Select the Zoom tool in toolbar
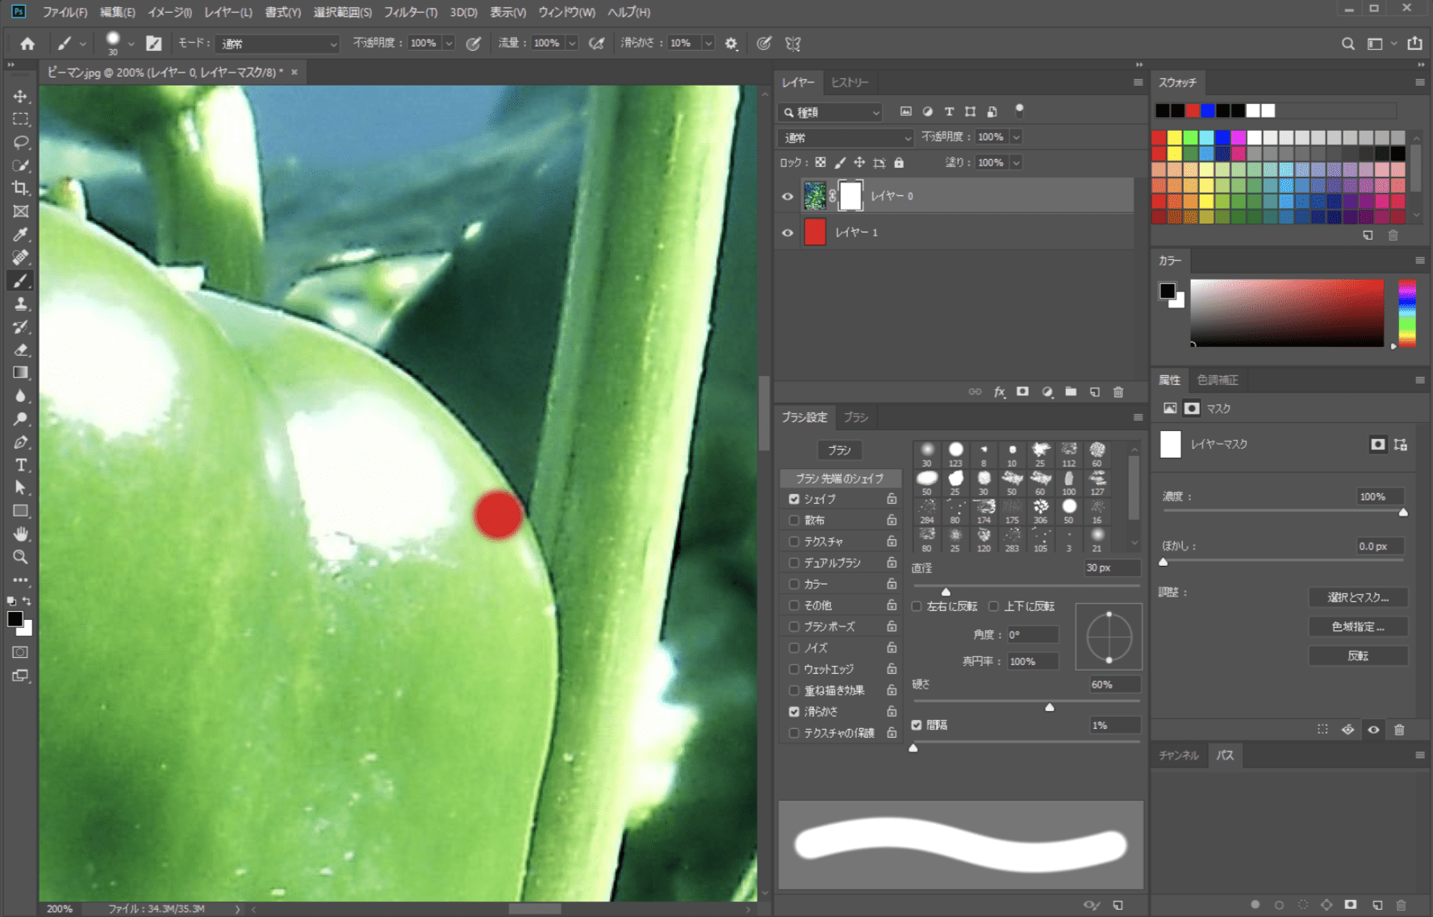This screenshot has height=917, width=1433. (20, 557)
